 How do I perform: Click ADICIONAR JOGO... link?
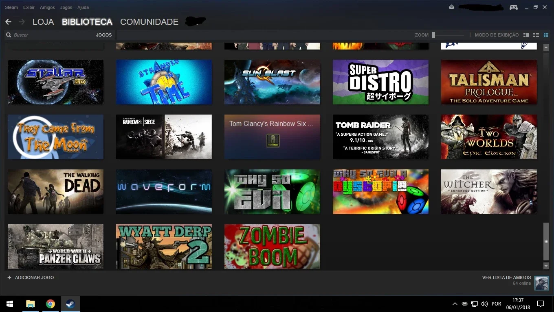pyautogui.click(x=36, y=277)
